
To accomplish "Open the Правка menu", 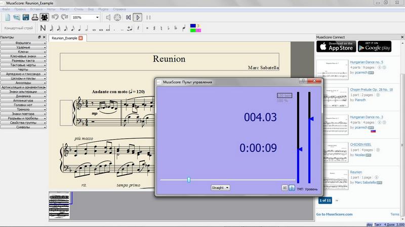I will click(x=20, y=9).
